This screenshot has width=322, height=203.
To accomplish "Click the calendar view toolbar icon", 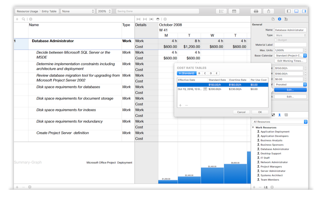I will coord(234,11).
